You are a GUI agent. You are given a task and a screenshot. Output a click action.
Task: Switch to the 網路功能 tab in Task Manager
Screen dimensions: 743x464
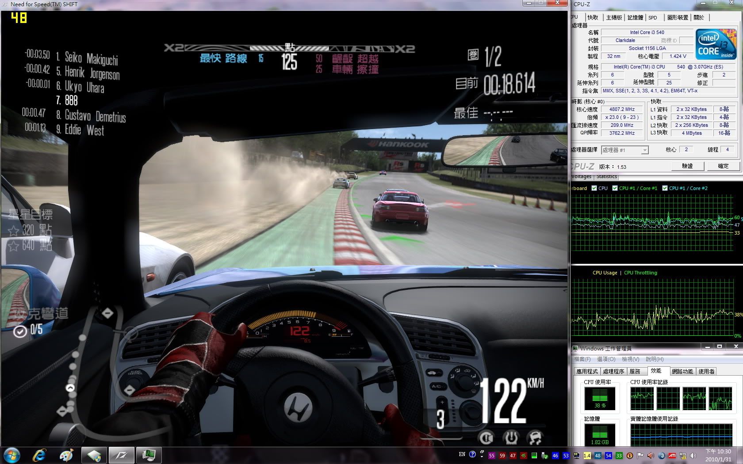[x=682, y=372]
